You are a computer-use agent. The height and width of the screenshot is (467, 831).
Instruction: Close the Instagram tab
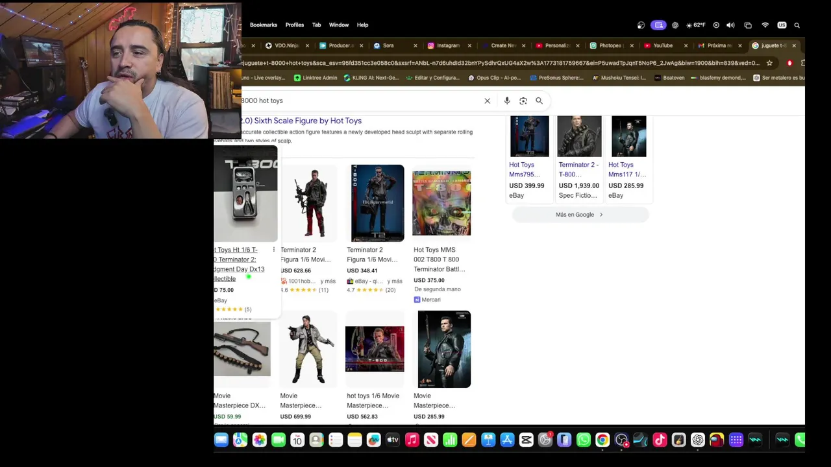point(469,45)
